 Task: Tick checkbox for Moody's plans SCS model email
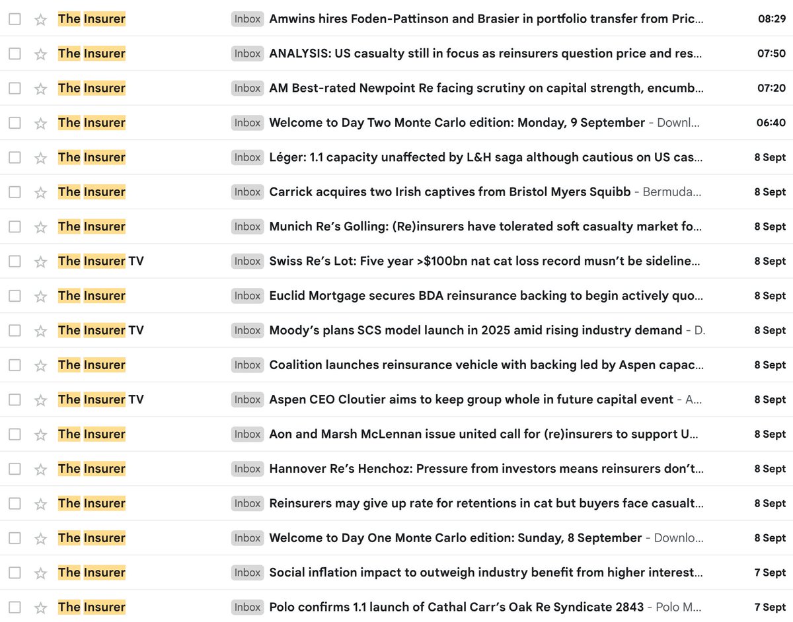click(x=15, y=330)
